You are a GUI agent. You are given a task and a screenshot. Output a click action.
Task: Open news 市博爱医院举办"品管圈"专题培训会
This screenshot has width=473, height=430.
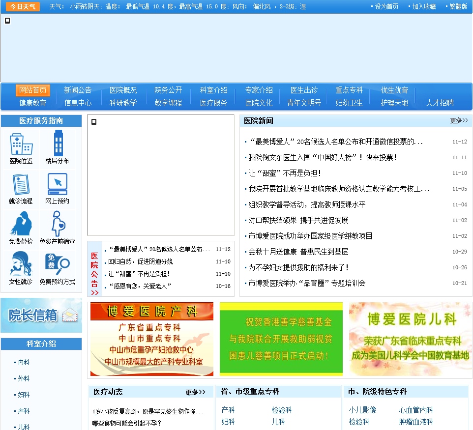click(x=307, y=283)
